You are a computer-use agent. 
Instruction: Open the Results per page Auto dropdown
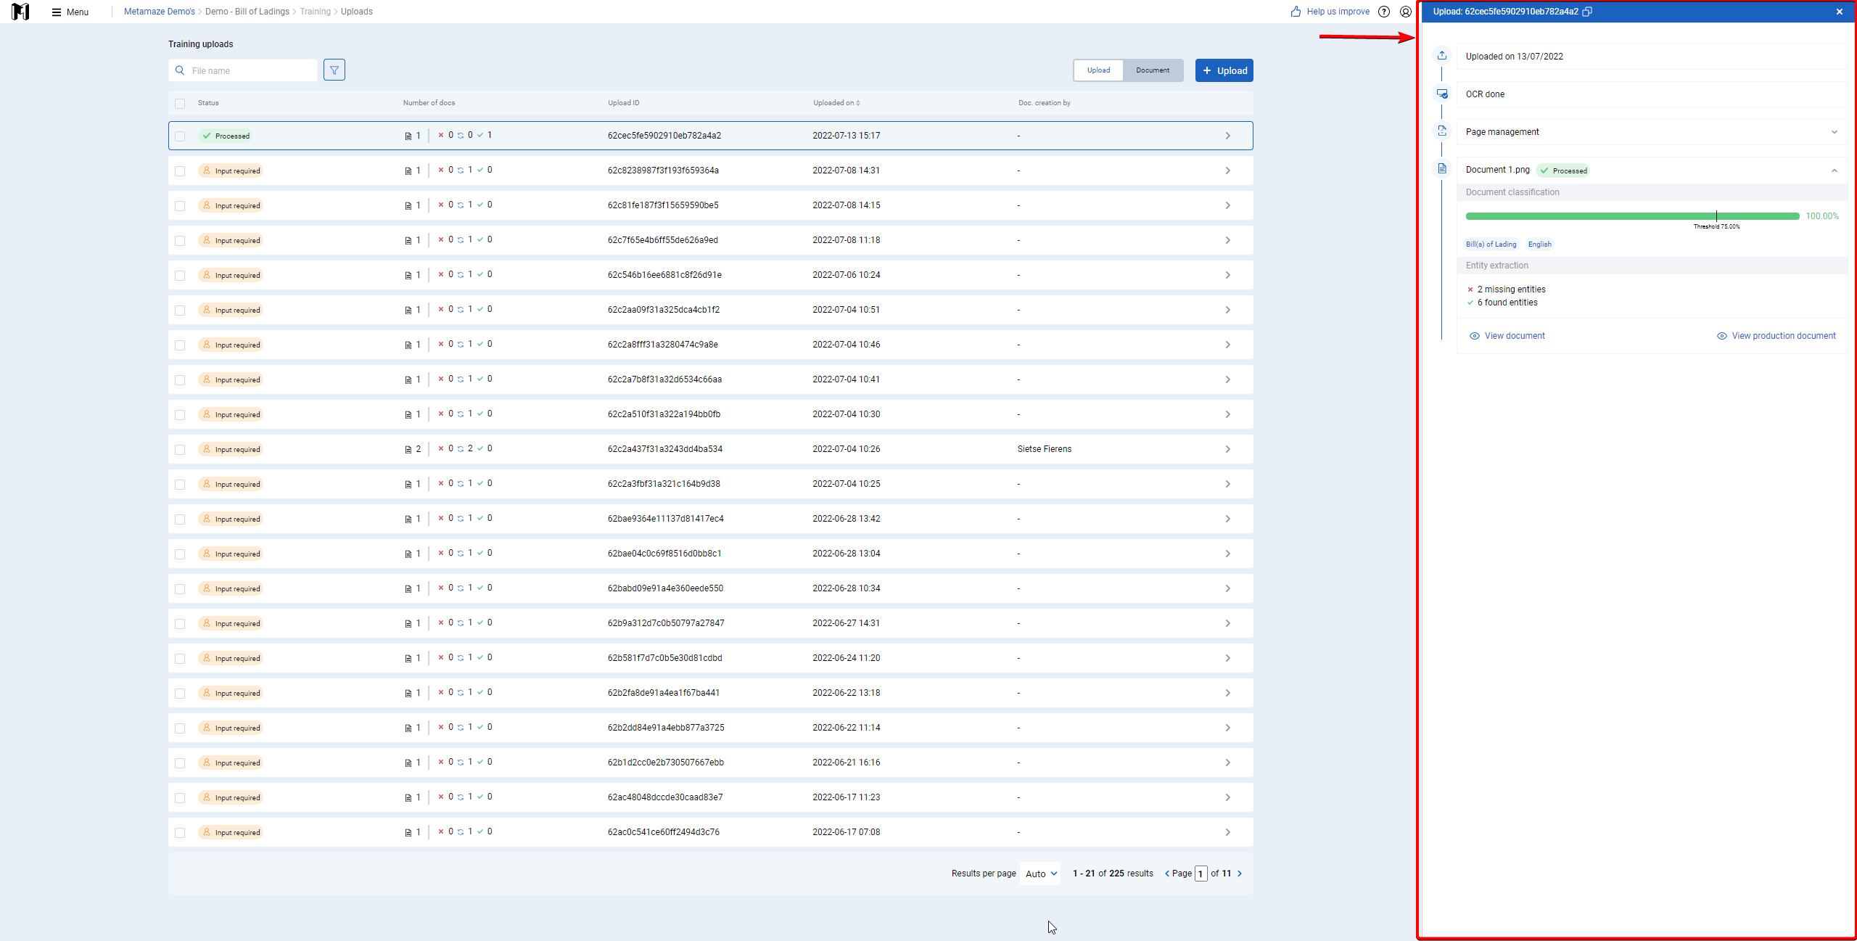click(x=1041, y=874)
